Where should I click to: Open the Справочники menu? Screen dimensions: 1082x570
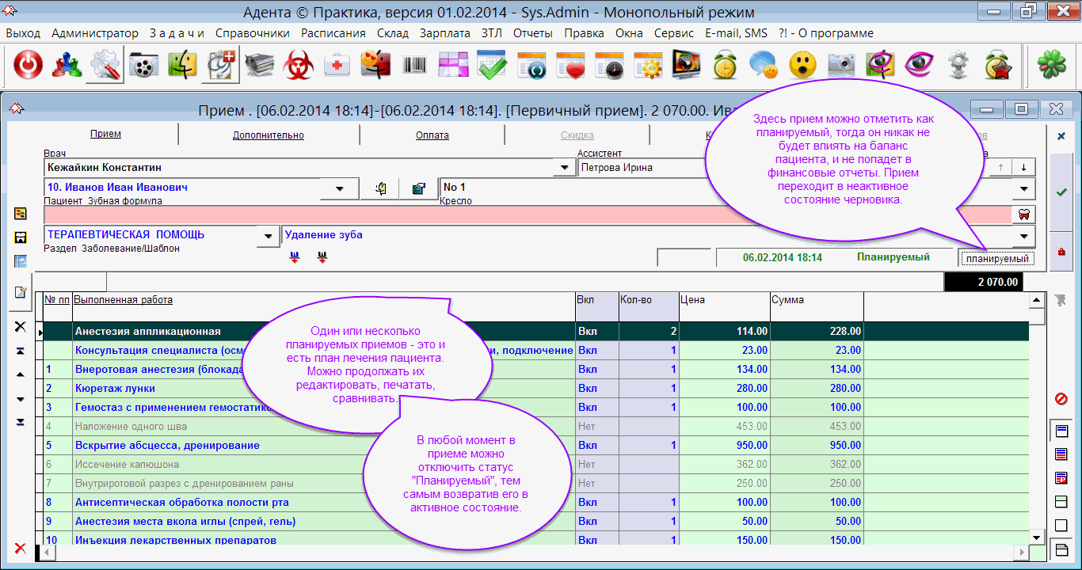(x=252, y=33)
